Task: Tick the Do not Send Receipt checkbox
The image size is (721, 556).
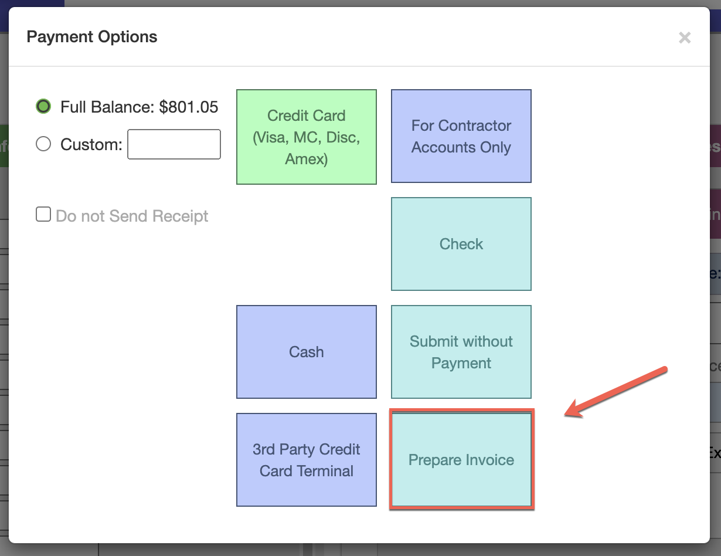Action: [43, 215]
